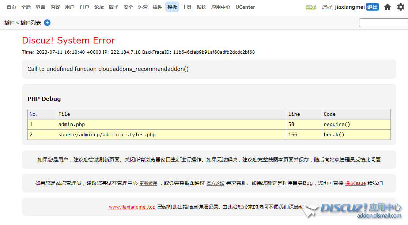Click the source/admincp/admincp_styles.php cell
Screen dimensions: 408x225
click(171, 134)
